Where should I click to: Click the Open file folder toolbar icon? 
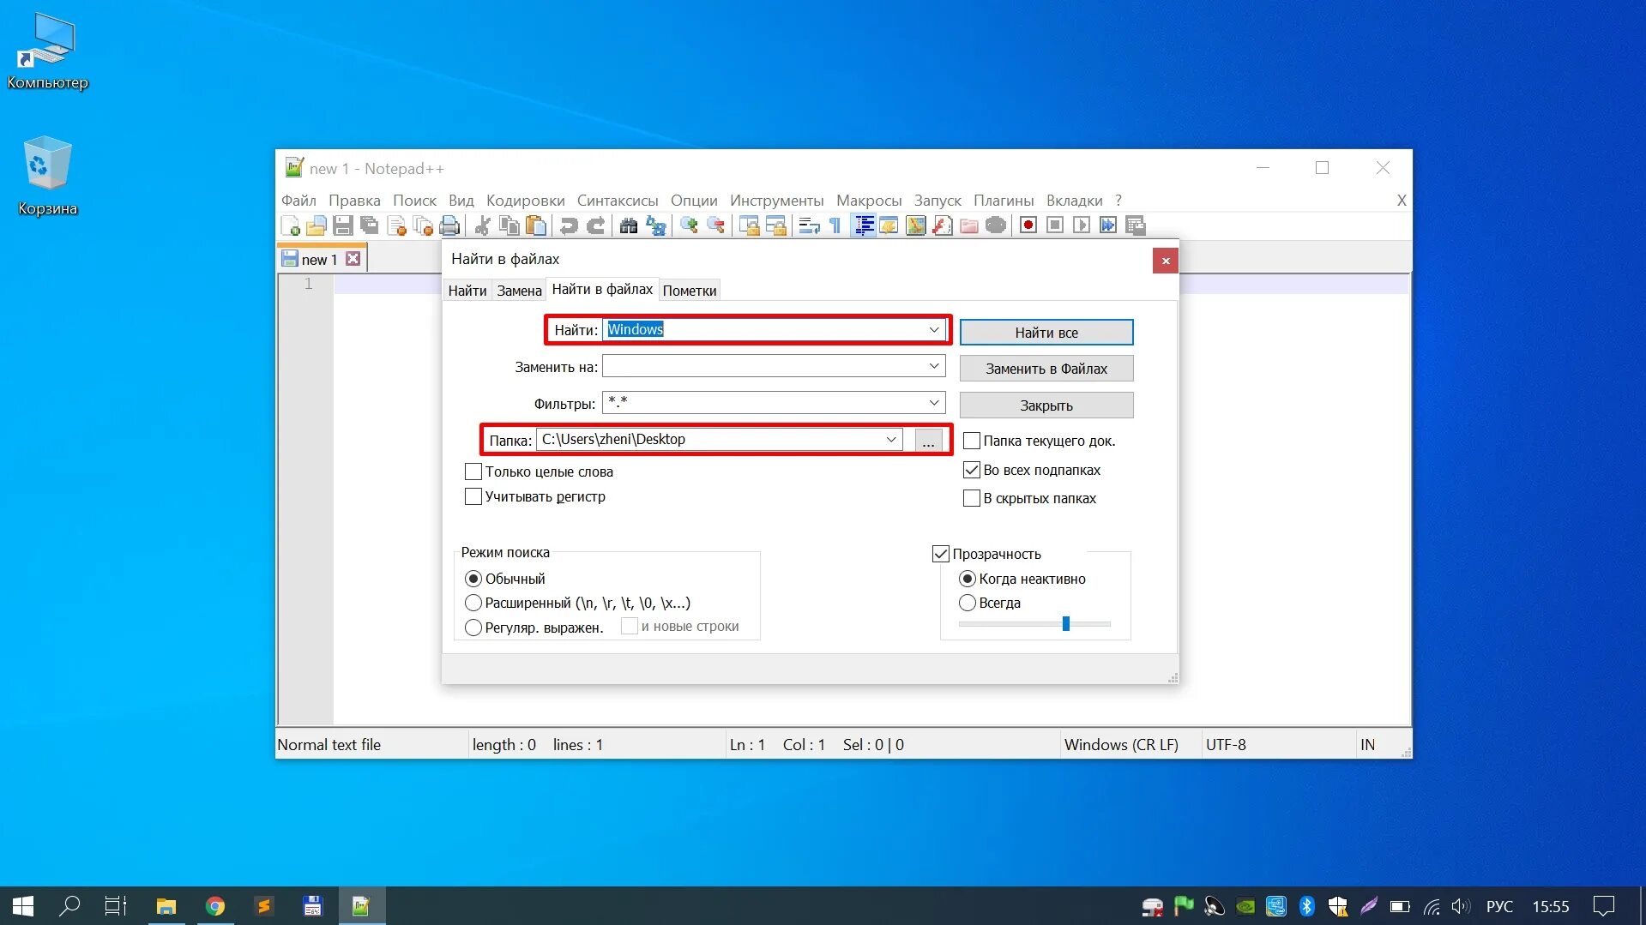coord(317,225)
